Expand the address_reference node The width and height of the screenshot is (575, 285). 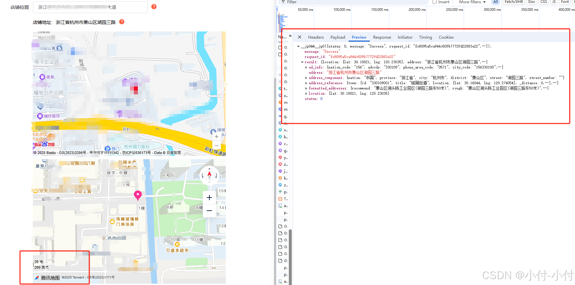(306, 83)
